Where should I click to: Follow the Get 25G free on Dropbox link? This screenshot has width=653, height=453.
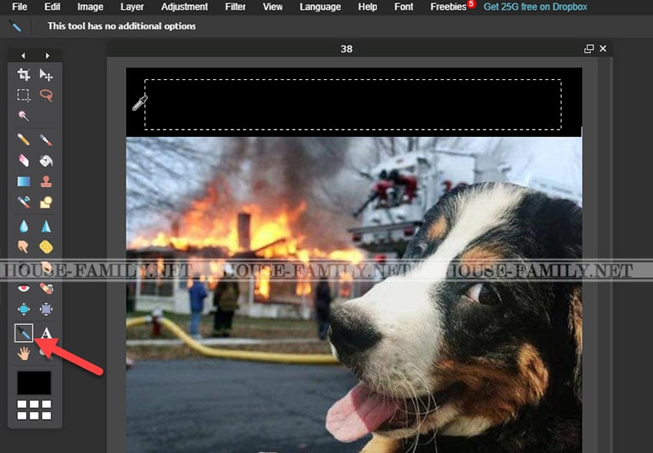pos(535,7)
